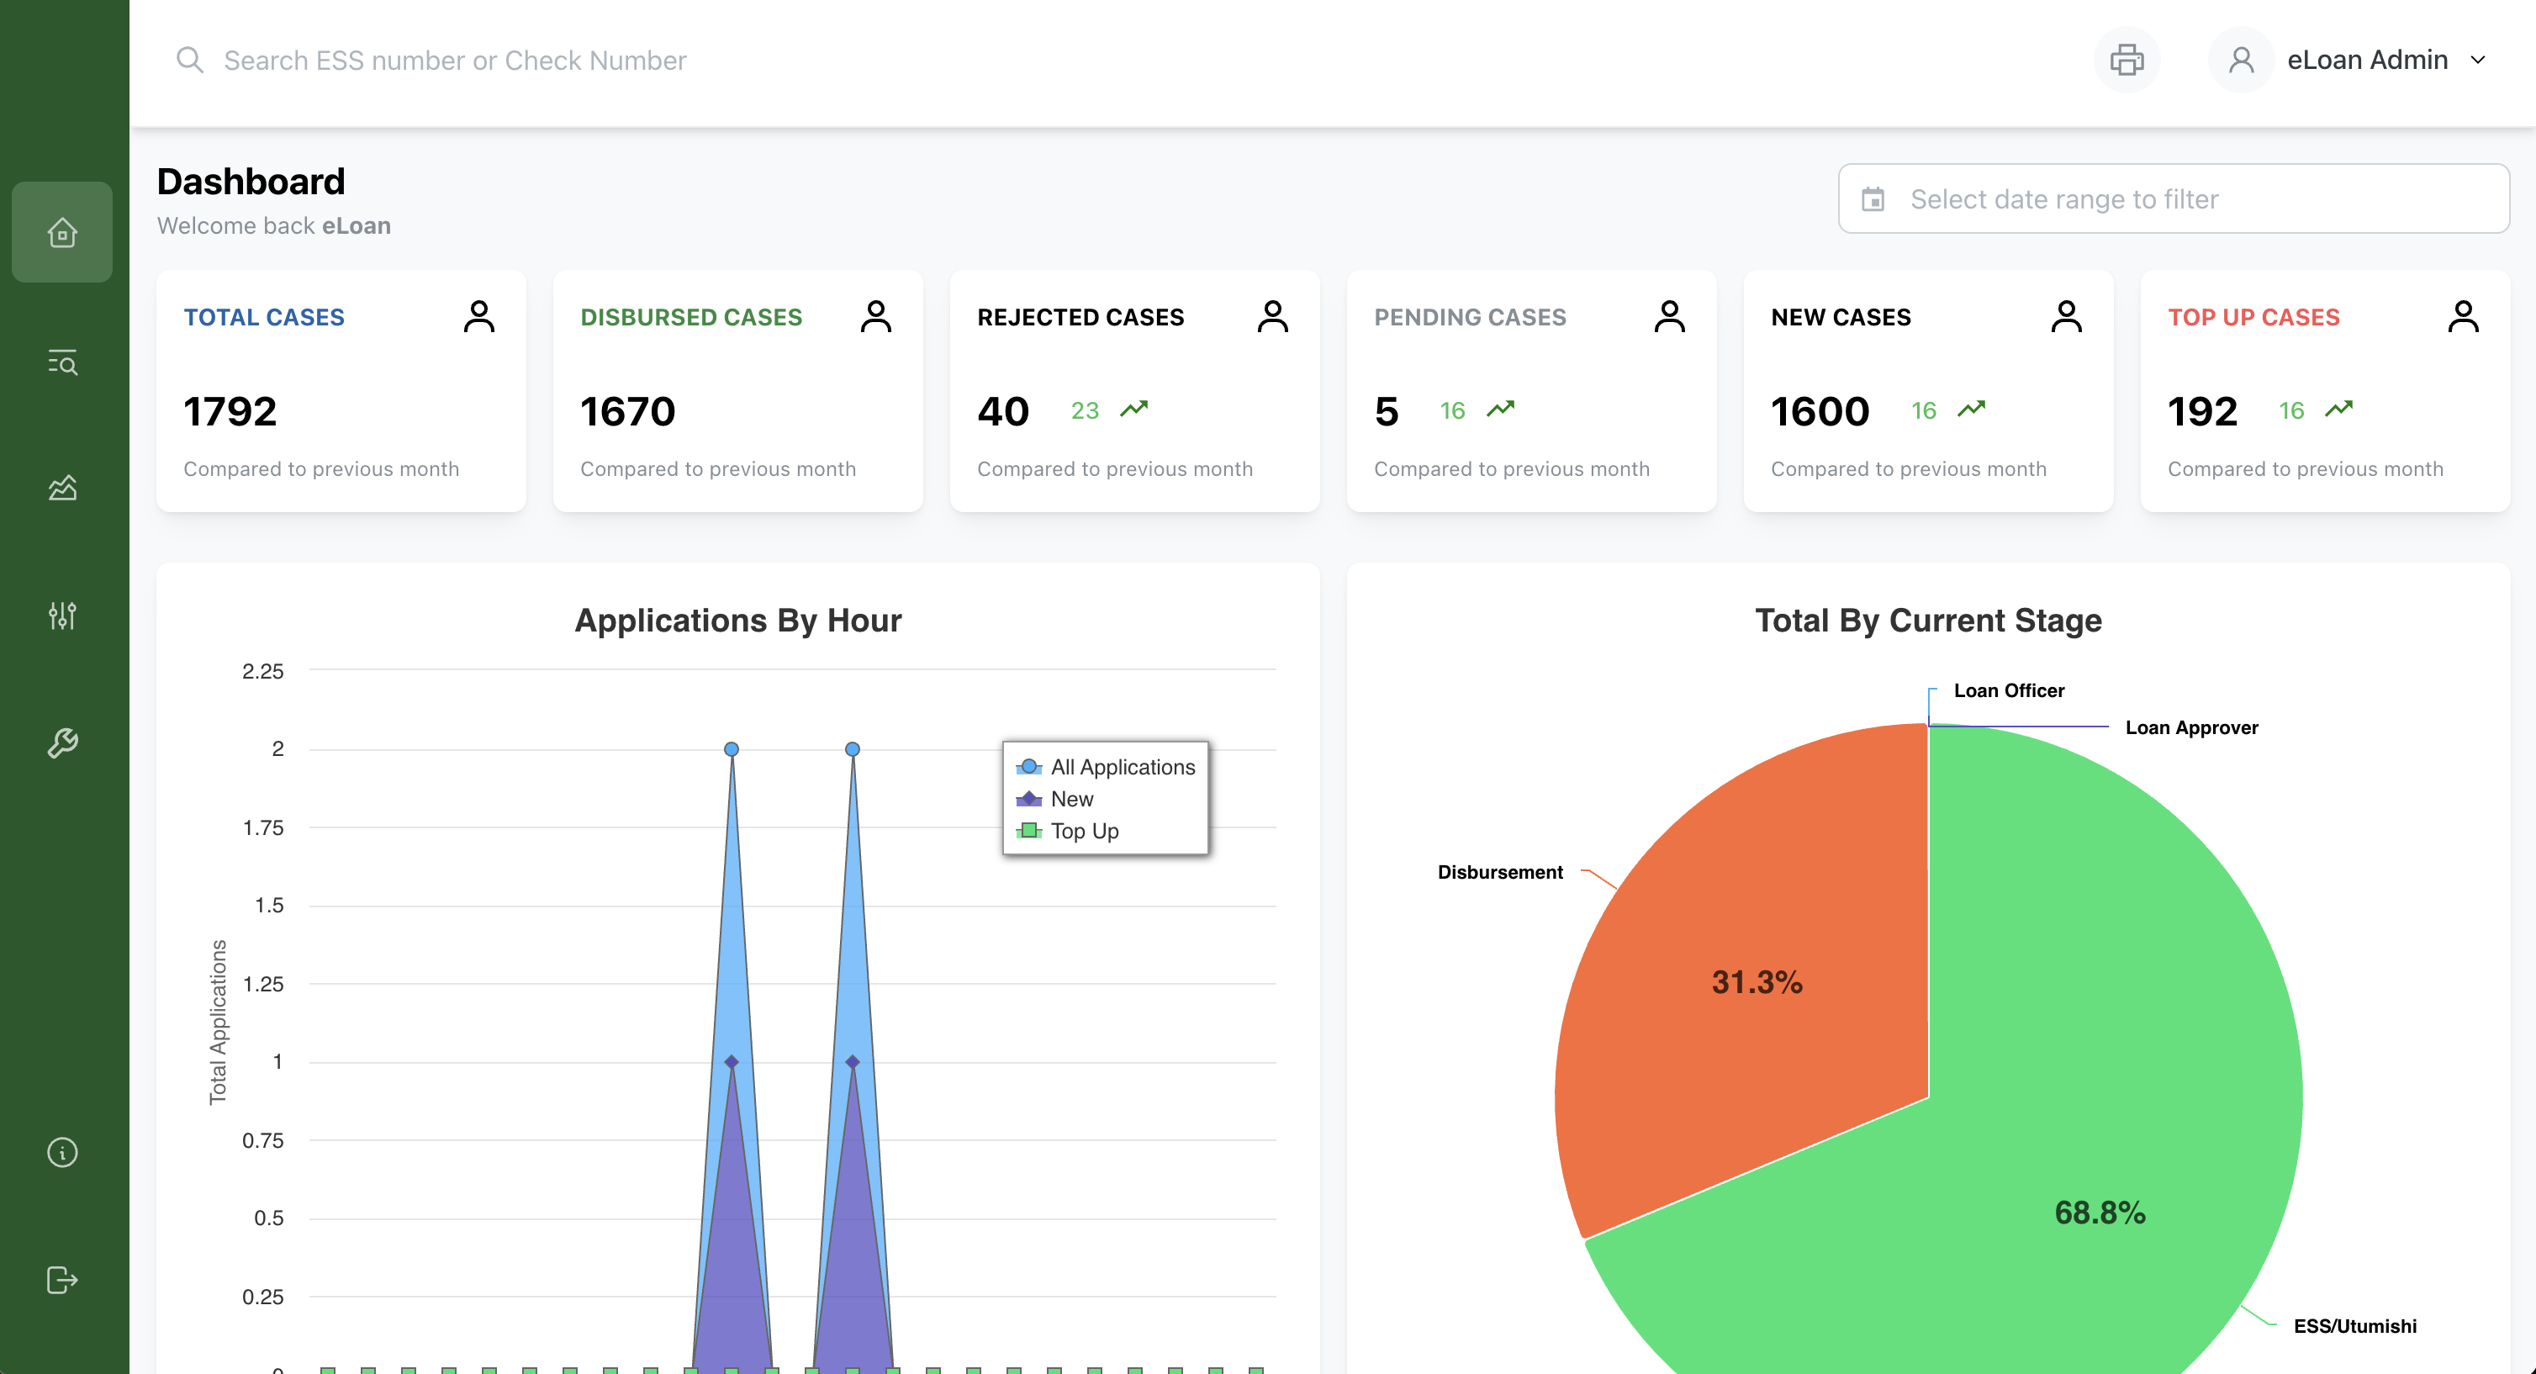Click the person icon on Rejected Cases card
The width and height of the screenshot is (2536, 1374).
click(1273, 317)
